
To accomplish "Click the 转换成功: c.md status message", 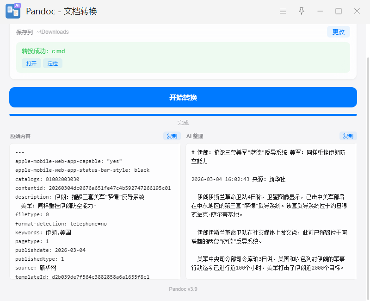I will coord(43,51).
